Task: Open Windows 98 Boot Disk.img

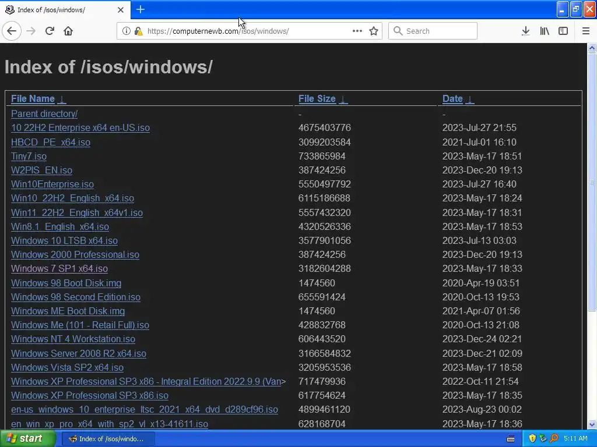Action: [x=66, y=283]
